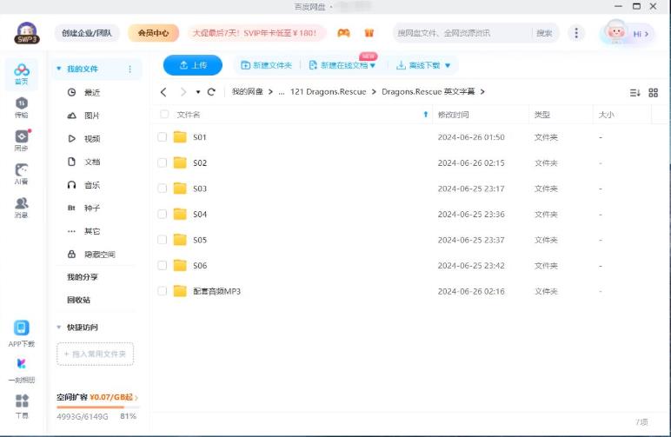Click chevron after Dragons.Rescue 英文字幕 breadcrumb
This screenshot has height=437, width=671.
point(482,91)
